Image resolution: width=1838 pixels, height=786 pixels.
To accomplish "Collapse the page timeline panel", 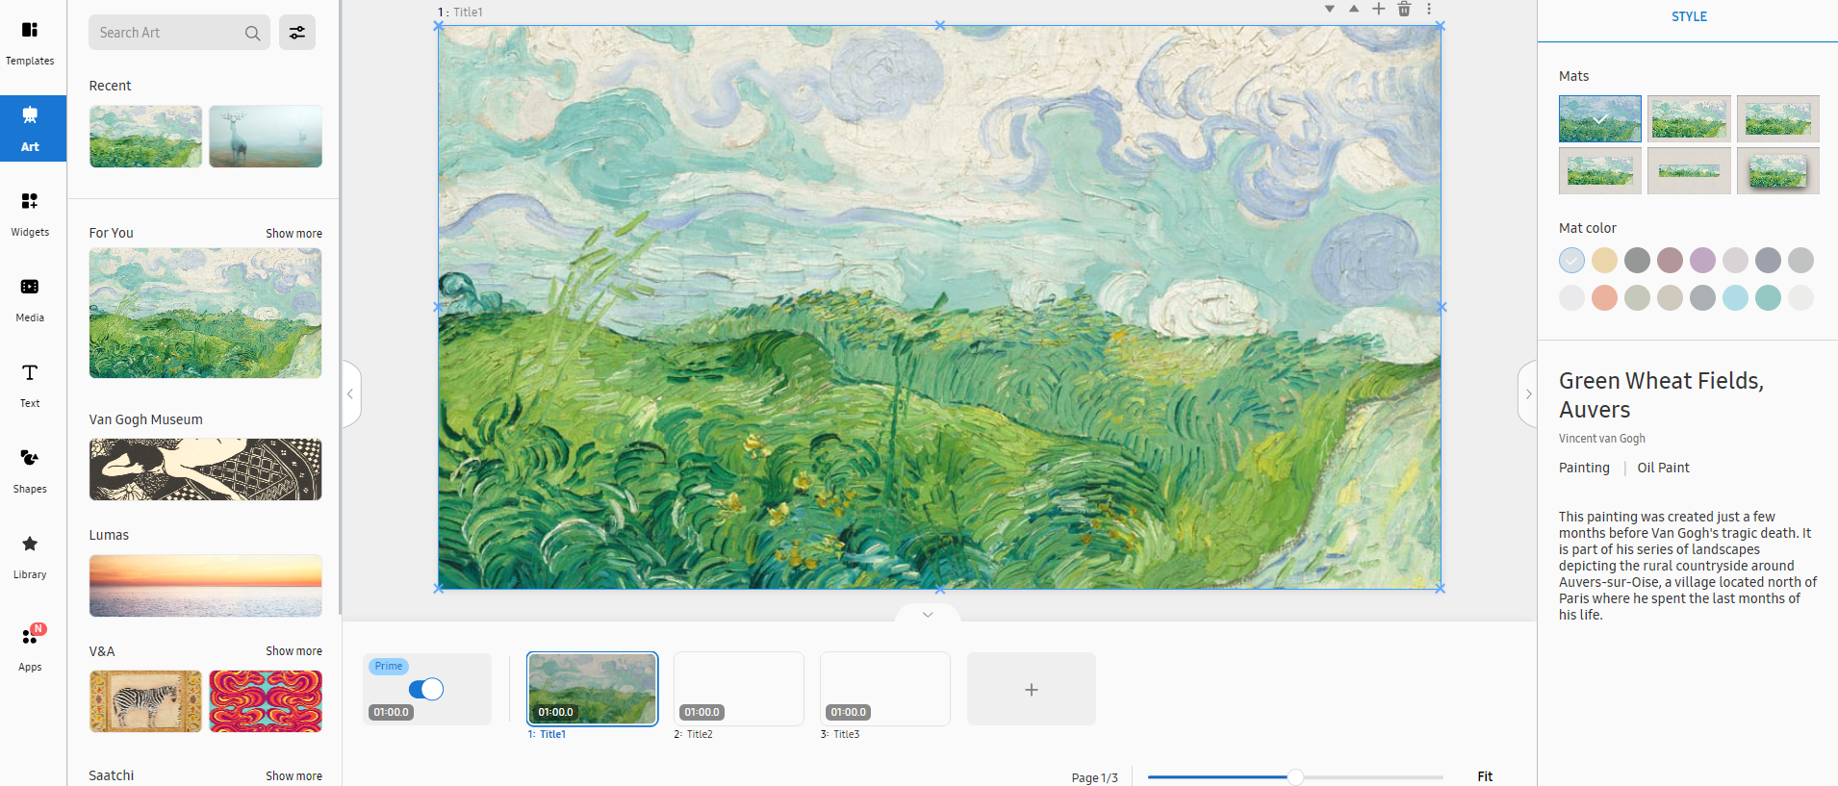I will (x=928, y=615).
